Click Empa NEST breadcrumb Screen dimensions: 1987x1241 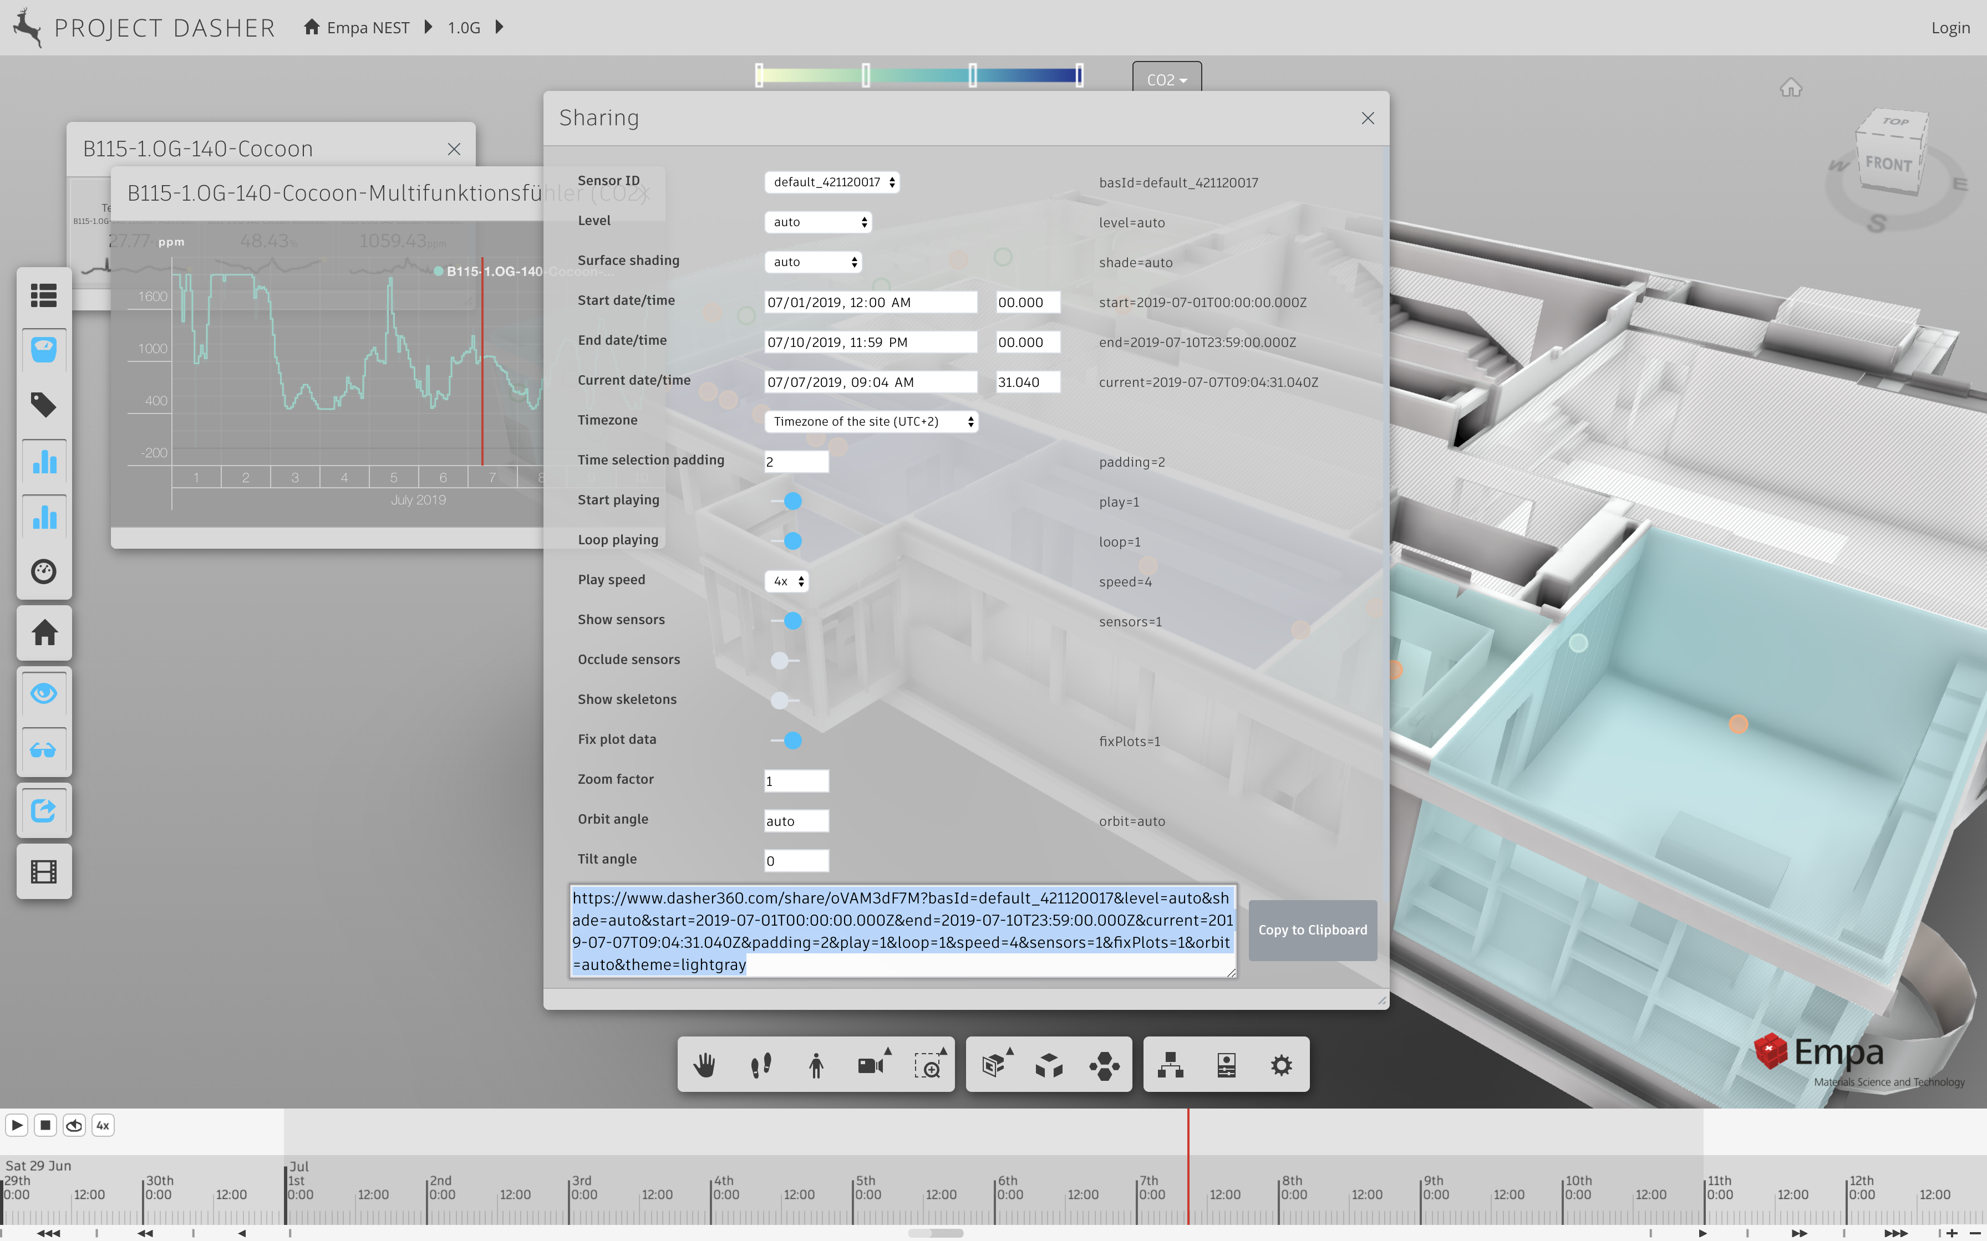(x=367, y=28)
